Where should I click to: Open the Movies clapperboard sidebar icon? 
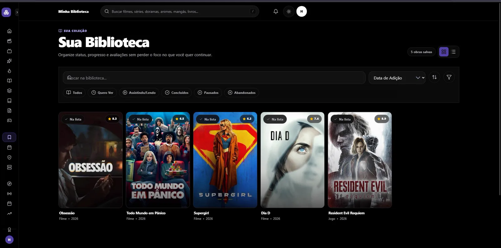tap(9, 41)
